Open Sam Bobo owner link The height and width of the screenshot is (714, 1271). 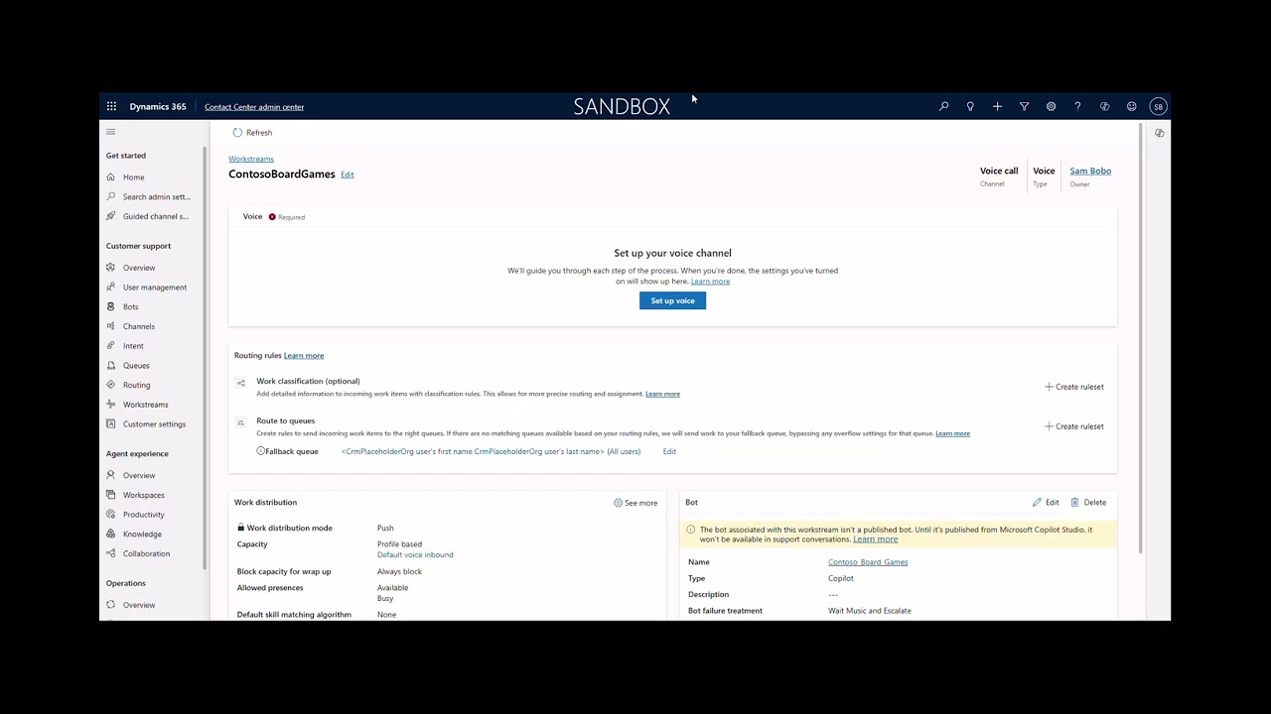click(x=1090, y=171)
